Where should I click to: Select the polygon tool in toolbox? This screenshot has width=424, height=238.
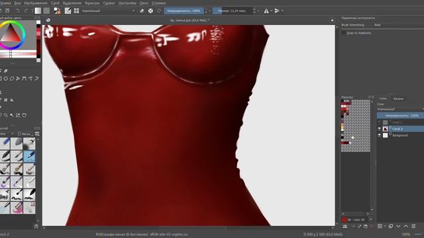tap(12, 79)
